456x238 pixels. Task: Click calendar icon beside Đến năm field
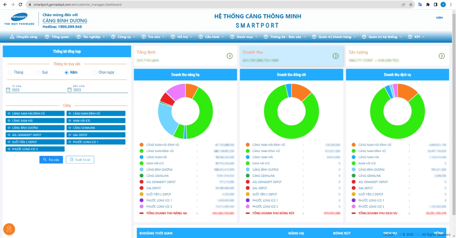[69, 90]
